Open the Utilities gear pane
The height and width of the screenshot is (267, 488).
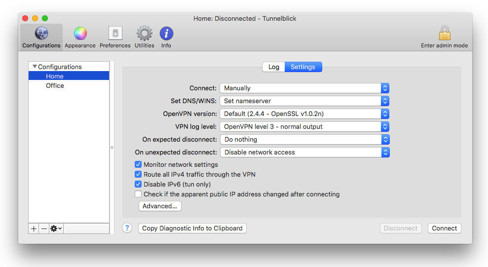coord(144,37)
